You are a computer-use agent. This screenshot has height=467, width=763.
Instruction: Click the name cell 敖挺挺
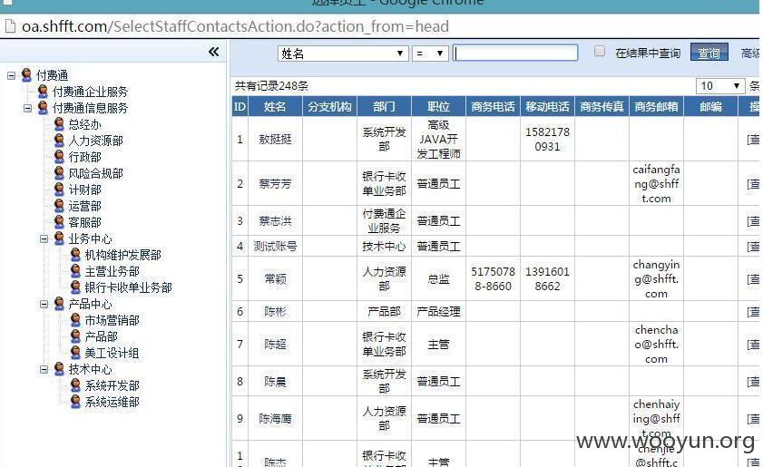tap(275, 139)
